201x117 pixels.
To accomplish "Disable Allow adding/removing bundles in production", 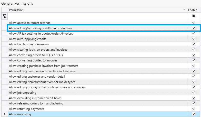I will 193,28.
